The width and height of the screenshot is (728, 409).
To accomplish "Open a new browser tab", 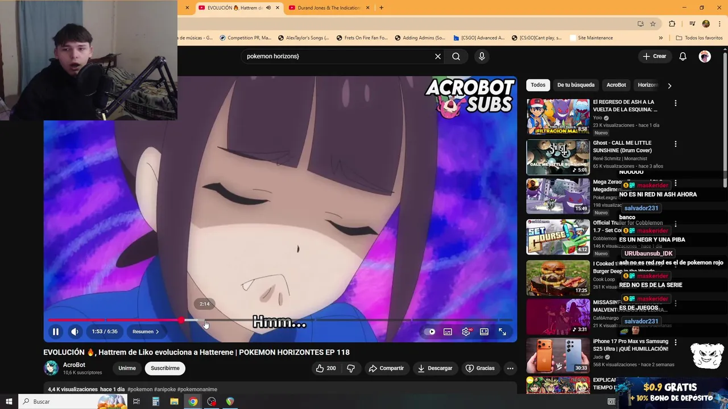I will pyautogui.click(x=381, y=8).
